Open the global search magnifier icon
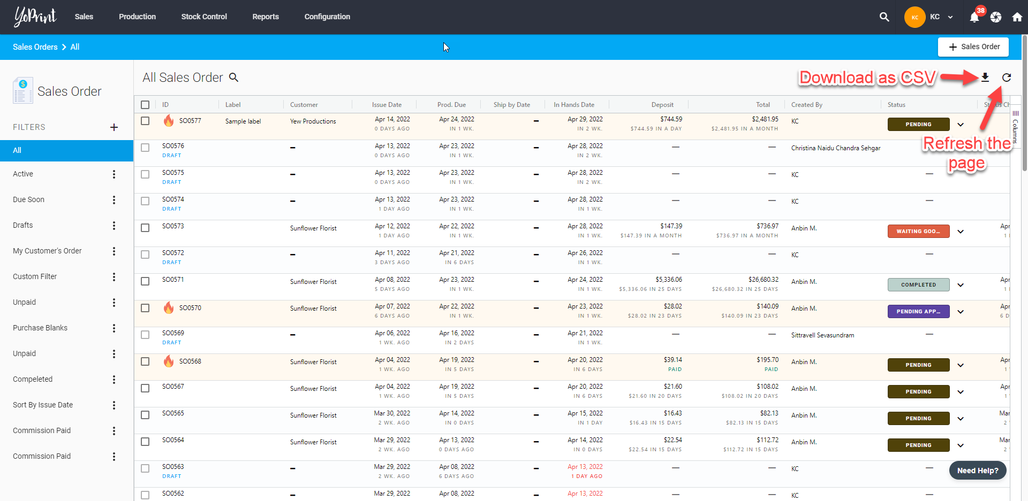The width and height of the screenshot is (1028, 501). [884, 17]
